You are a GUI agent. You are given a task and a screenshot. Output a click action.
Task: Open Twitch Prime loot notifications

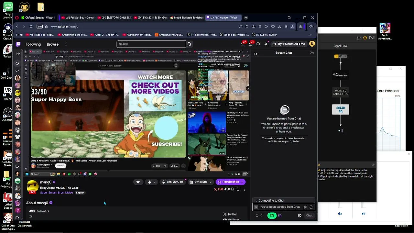point(243,44)
